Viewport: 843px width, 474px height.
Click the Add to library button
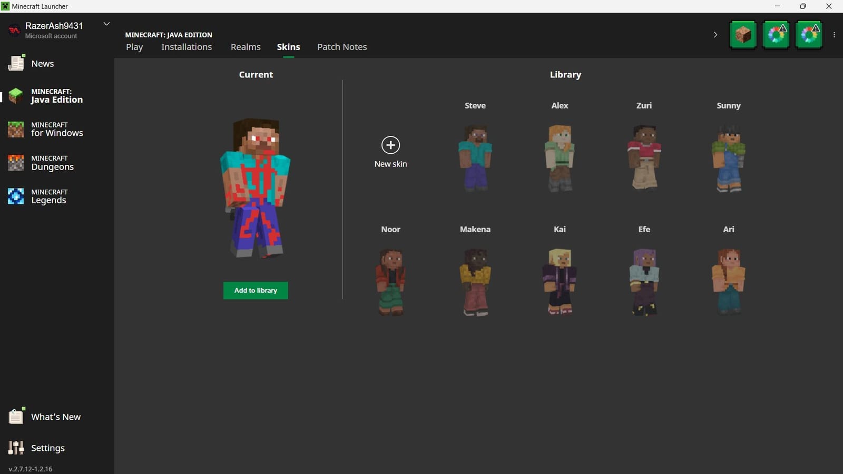pos(256,290)
